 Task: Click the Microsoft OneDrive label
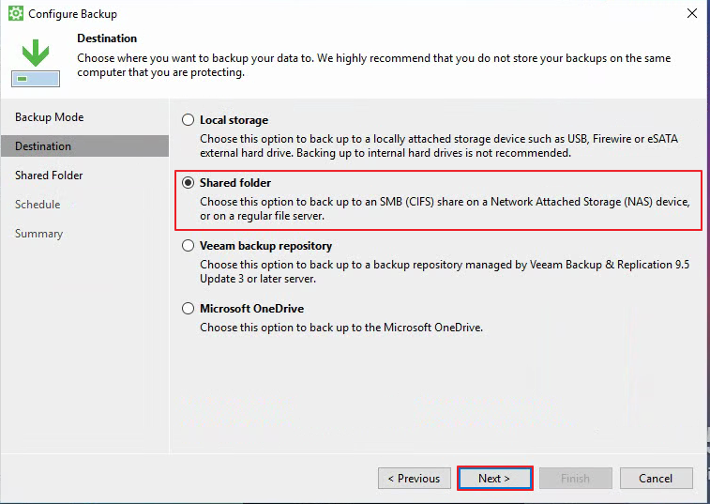coord(251,309)
